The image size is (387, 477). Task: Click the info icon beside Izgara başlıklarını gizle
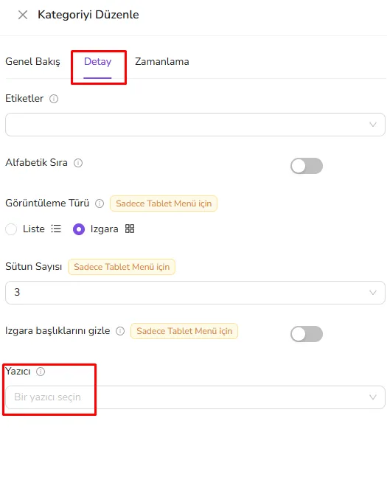point(120,331)
